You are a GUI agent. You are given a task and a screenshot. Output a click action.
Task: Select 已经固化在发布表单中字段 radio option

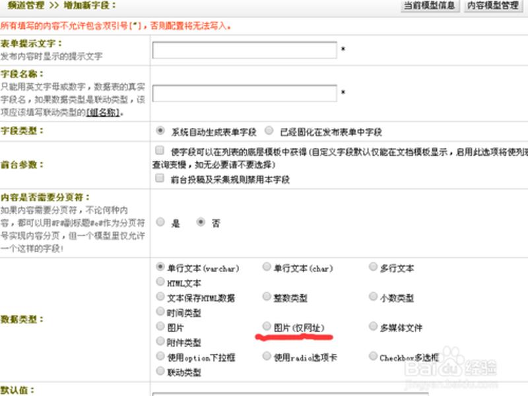coord(269,130)
